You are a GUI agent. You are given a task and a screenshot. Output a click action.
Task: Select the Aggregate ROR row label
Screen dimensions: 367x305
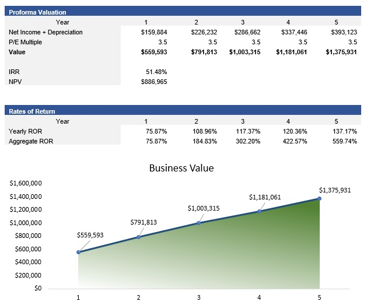click(x=31, y=141)
